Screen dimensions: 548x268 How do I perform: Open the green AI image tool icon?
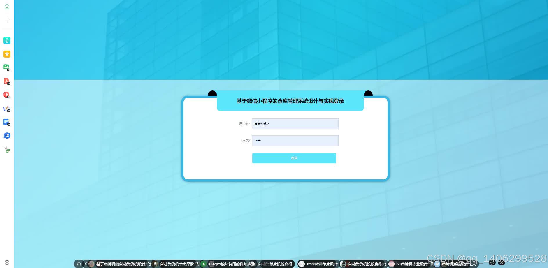click(x=7, y=67)
